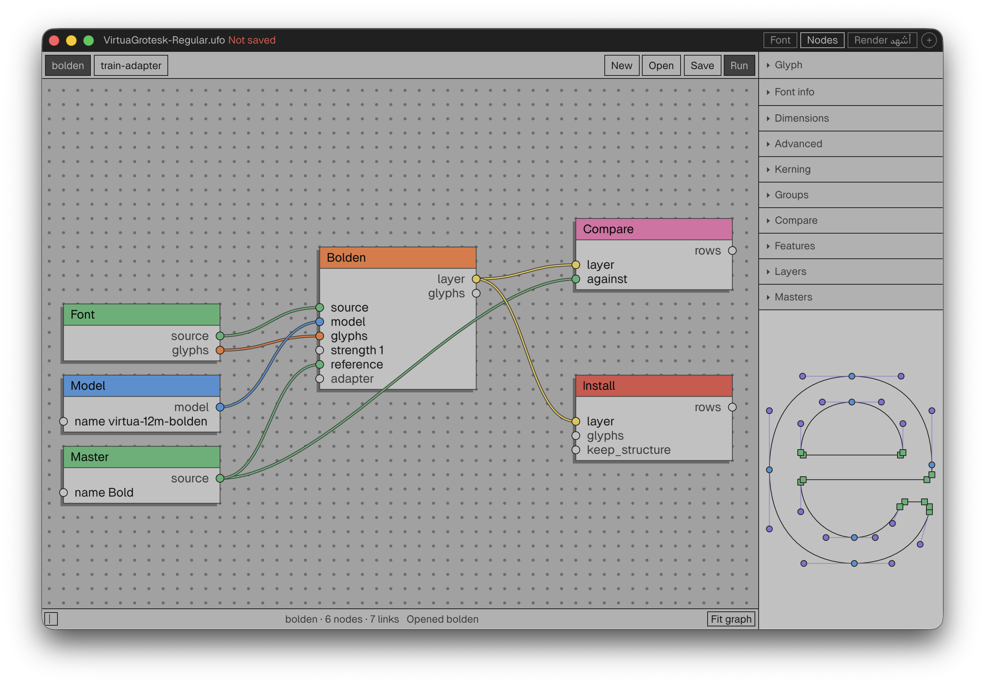Image resolution: width=985 pixels, height=685 pixels.
Task: Click the Bolden node's glyphs output port
Action: coord(476,293)
